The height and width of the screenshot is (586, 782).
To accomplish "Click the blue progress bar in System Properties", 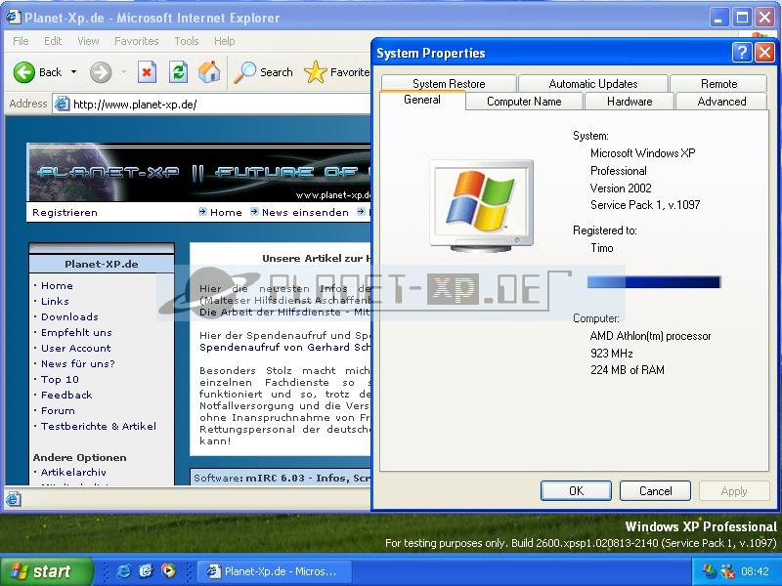I will 653,282.
